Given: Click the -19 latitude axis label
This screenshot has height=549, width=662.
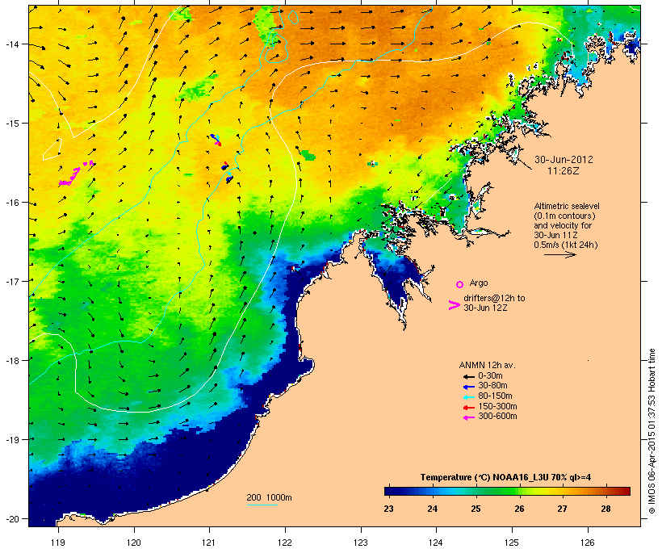Looking at the screenshot, I should [11, 440].
